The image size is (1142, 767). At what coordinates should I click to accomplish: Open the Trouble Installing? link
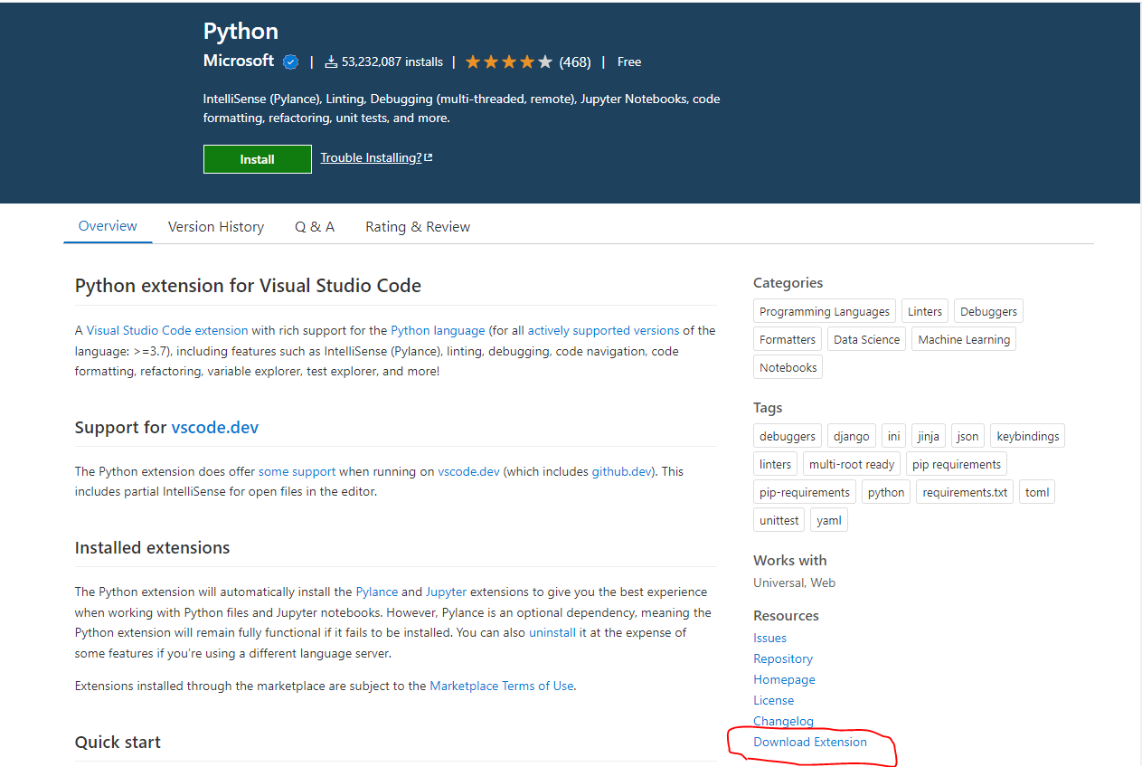(376, 157)
